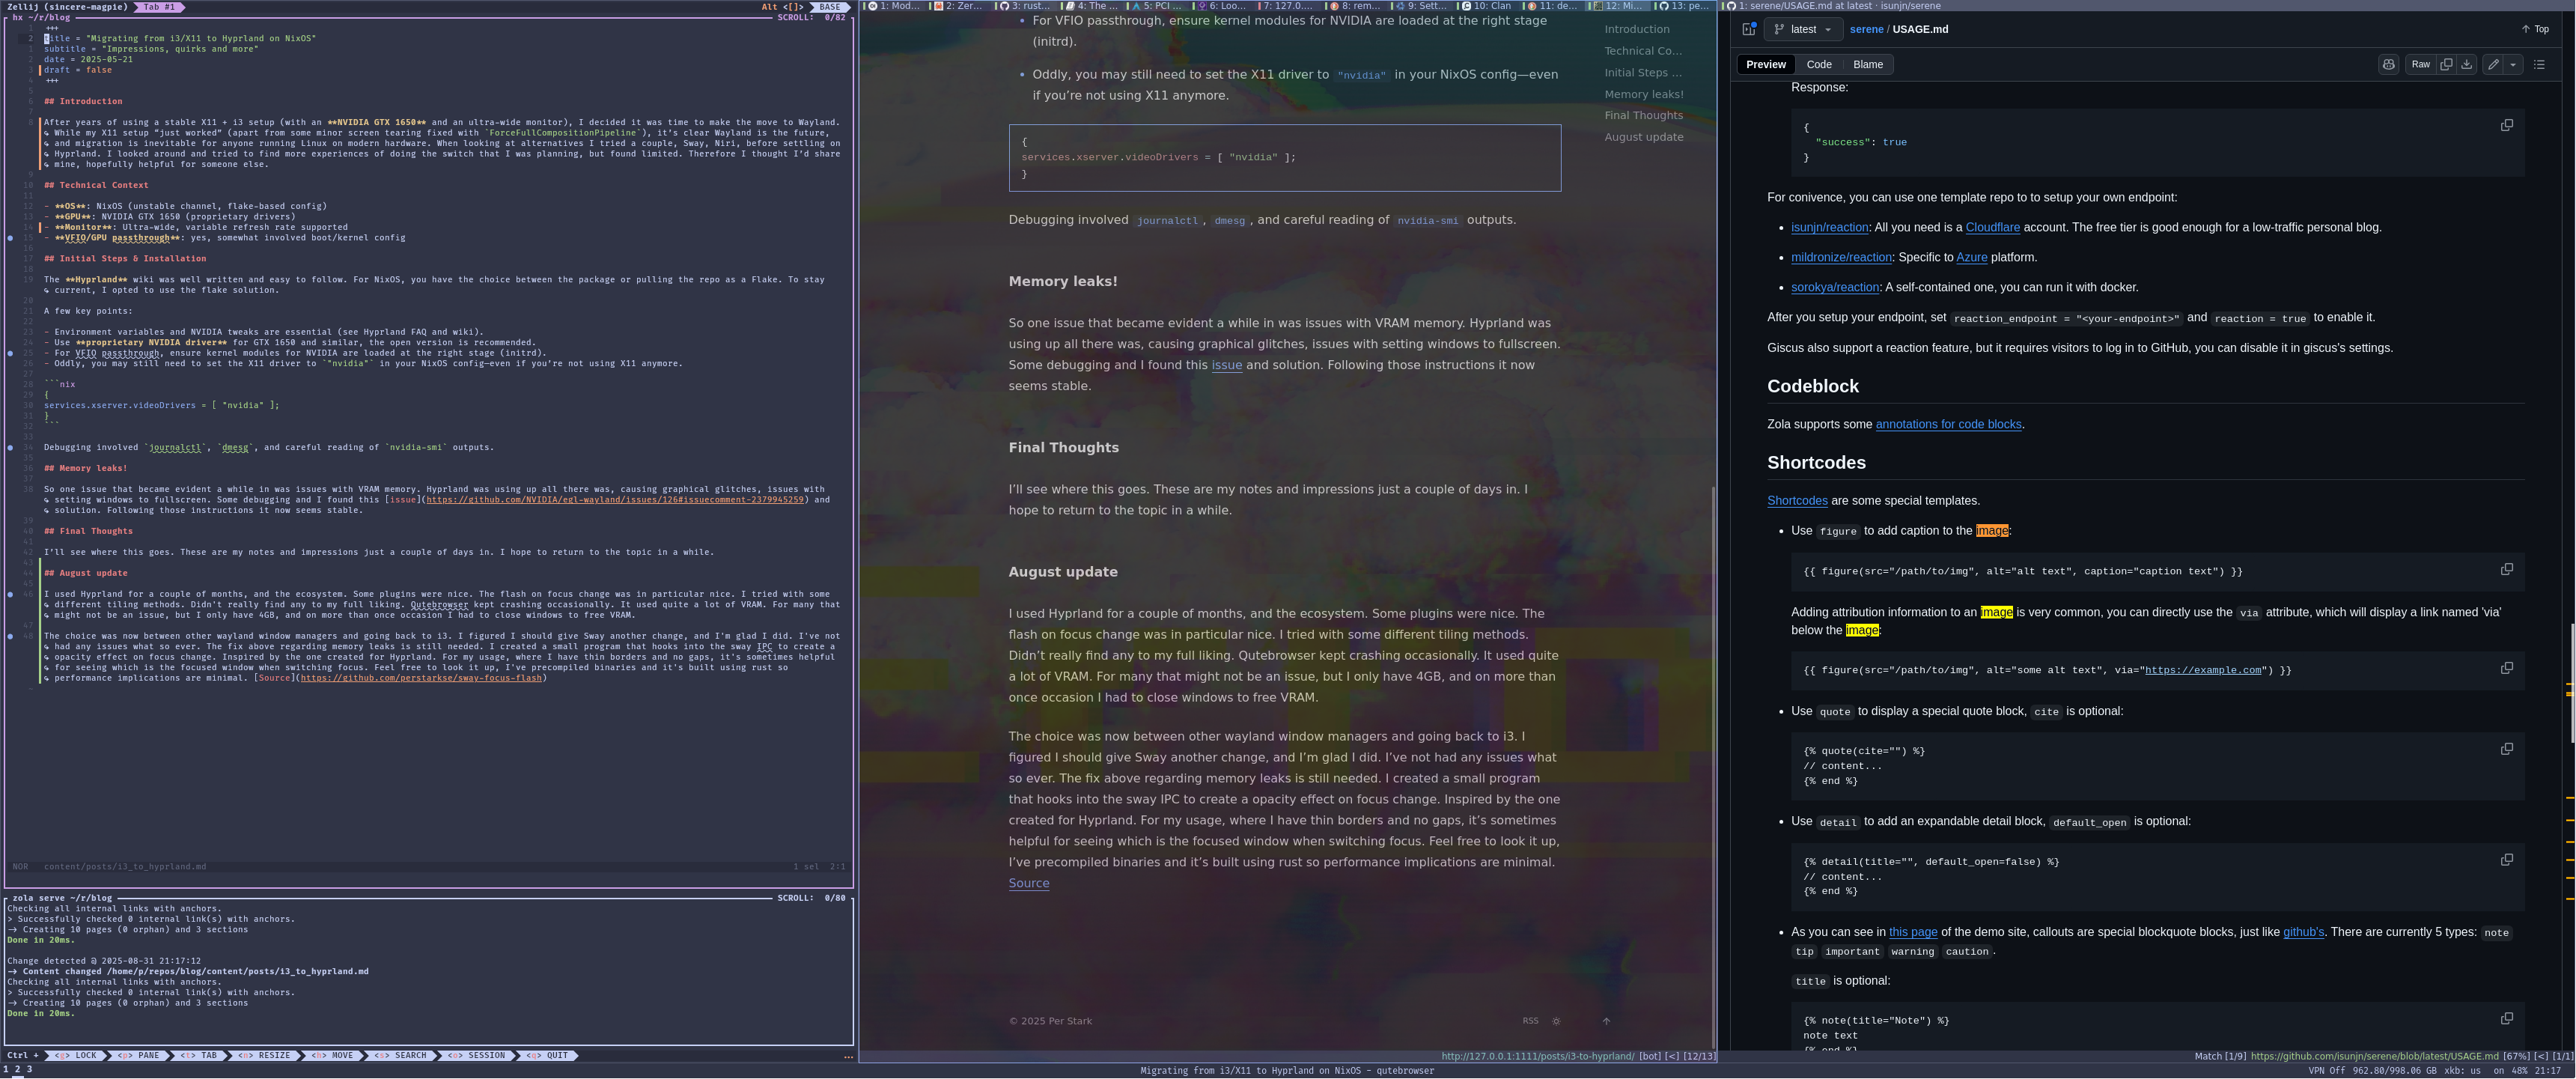Click Zellij MOVE mode shortcut
2576x1079 pixels.
coord(332,1055)
